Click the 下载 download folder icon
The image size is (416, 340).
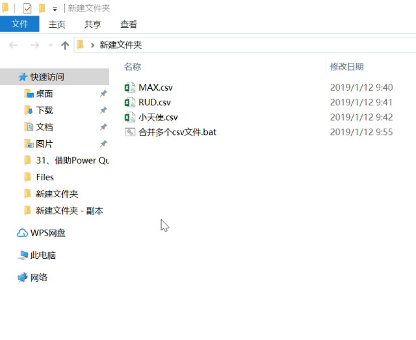click(x=29, y=110)
